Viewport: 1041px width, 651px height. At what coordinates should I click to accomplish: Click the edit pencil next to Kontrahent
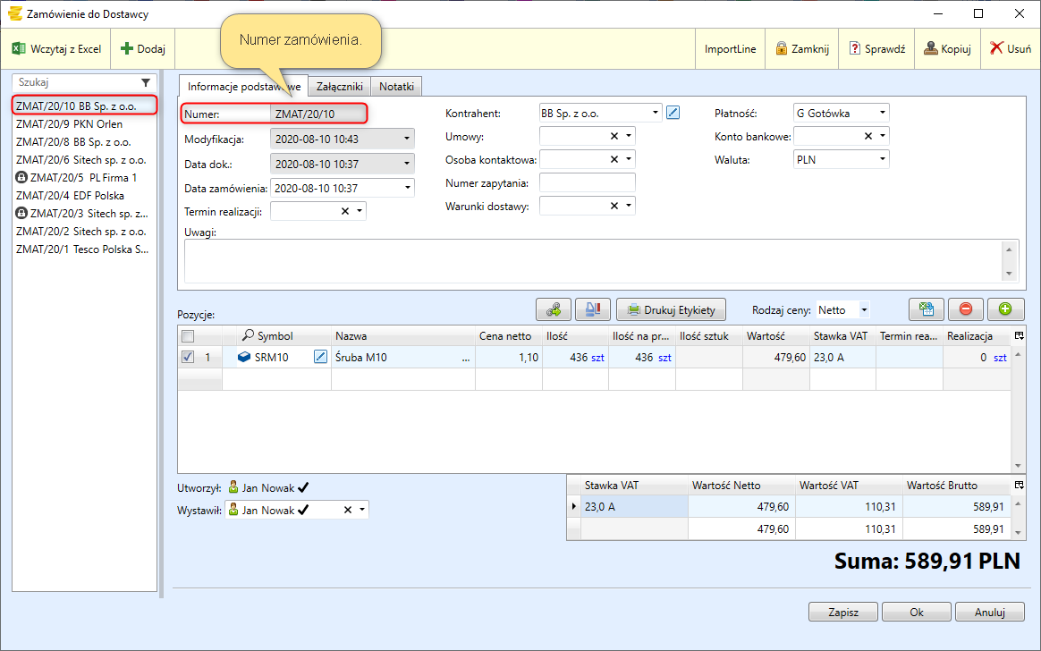pyautogui.click(x=673, y=113)
